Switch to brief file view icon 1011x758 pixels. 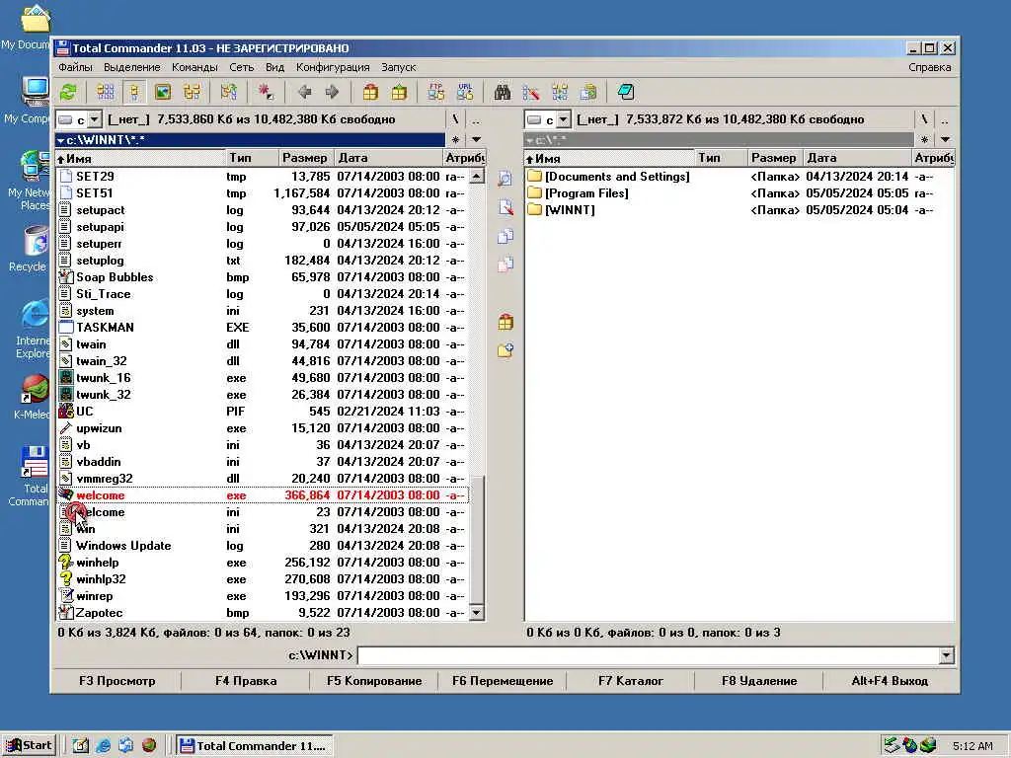point(105,92)
